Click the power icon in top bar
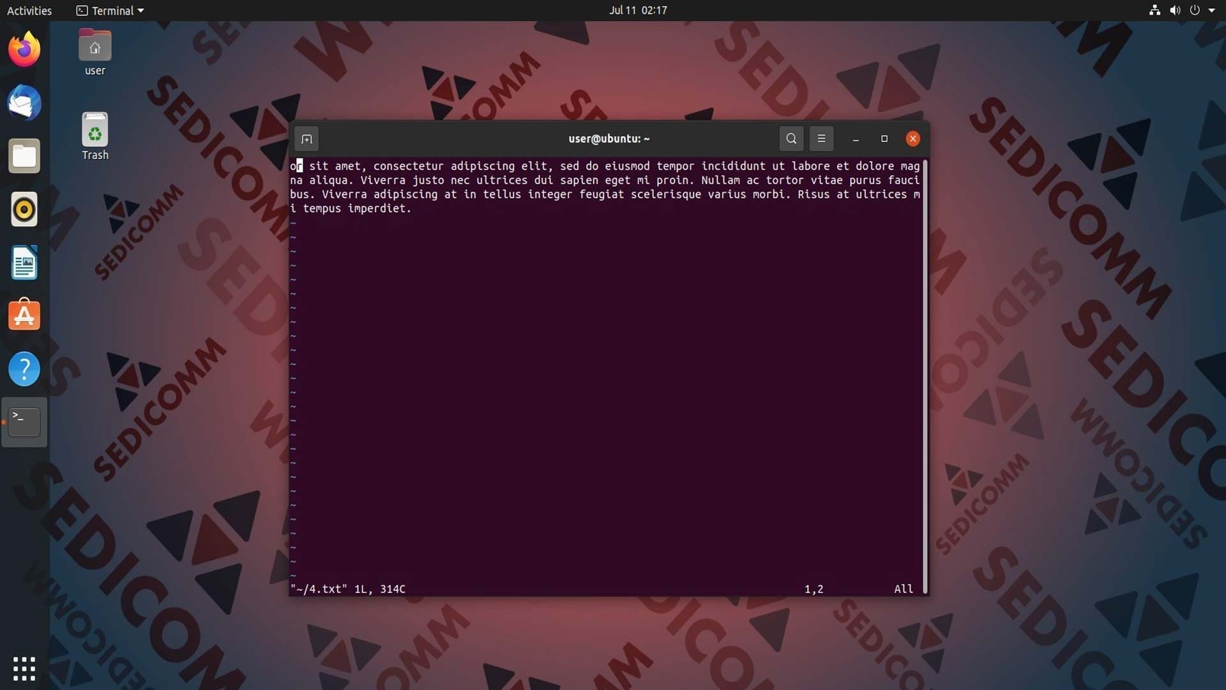 pyautogui.click(x=1195, y=10)
